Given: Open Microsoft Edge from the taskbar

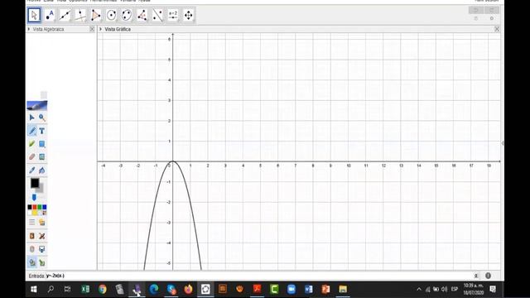Looking at the screenshot, I should (x=154, y=289).
